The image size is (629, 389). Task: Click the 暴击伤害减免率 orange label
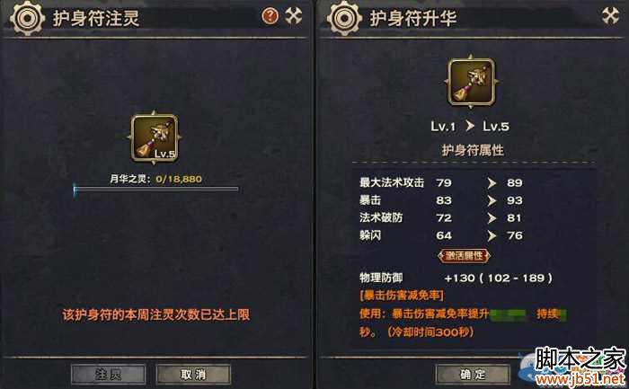(x=402, y=296)
